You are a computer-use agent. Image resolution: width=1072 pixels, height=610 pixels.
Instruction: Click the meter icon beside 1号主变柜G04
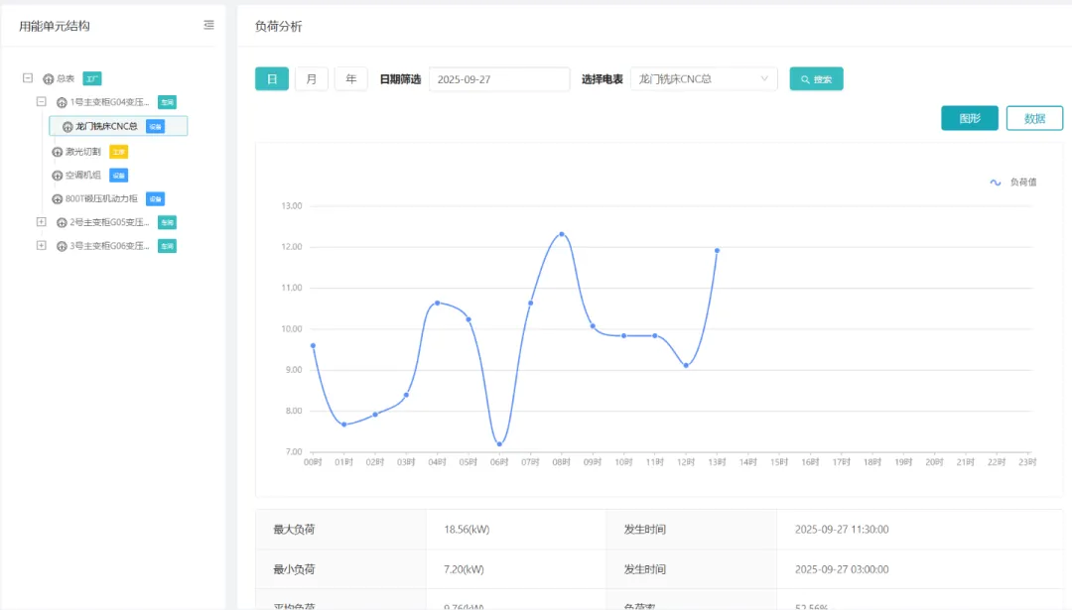click(62, 102)
